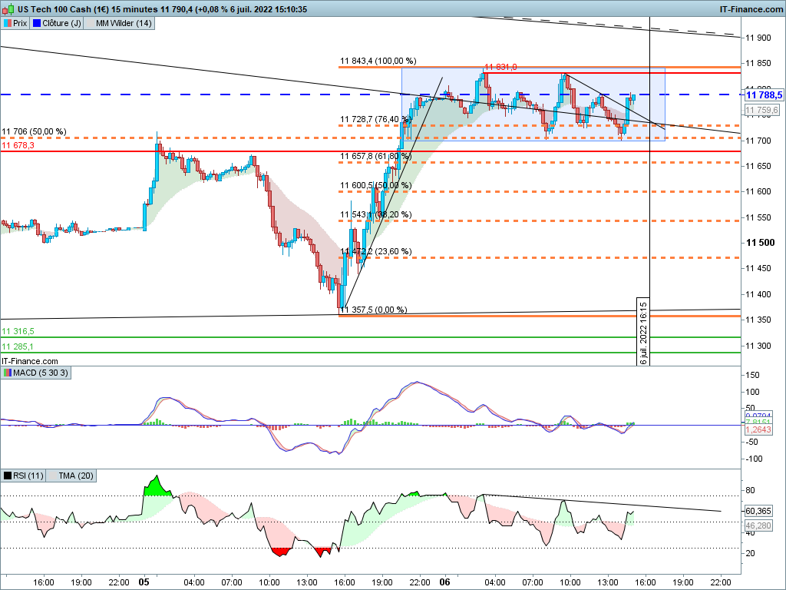This screenshot has width=786, height=590.
Task: Click the bold 11 500 price axis label
Action: click(760, 243)
